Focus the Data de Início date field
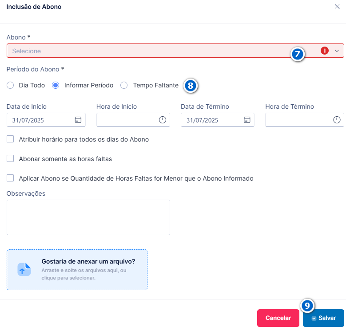Image resolution: width=346 pixels, height=331 pixels. pyautogui.click(x=46, y=120)
